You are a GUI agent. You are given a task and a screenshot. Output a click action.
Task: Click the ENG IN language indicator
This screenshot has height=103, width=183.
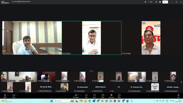[167, 101]
